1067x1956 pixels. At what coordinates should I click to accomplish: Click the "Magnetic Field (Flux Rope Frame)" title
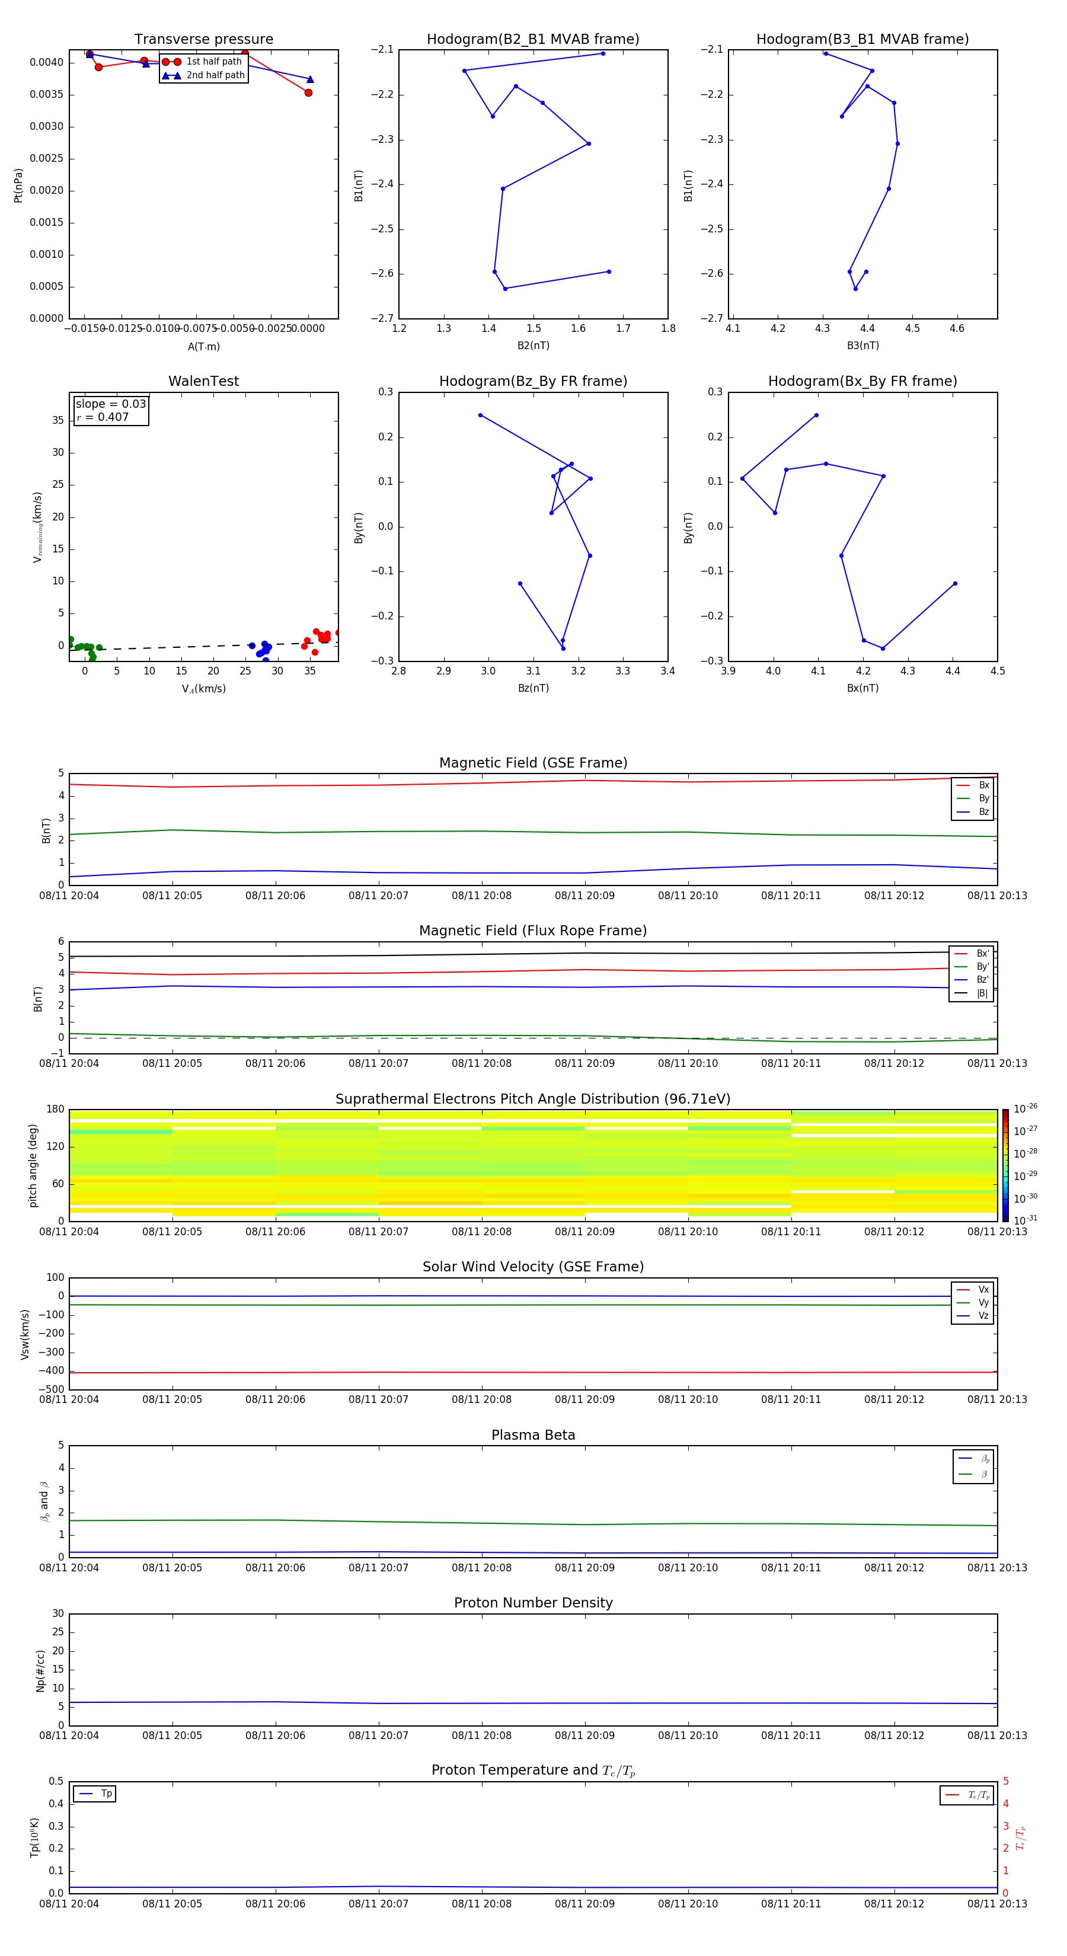click(x=533, y=931)
